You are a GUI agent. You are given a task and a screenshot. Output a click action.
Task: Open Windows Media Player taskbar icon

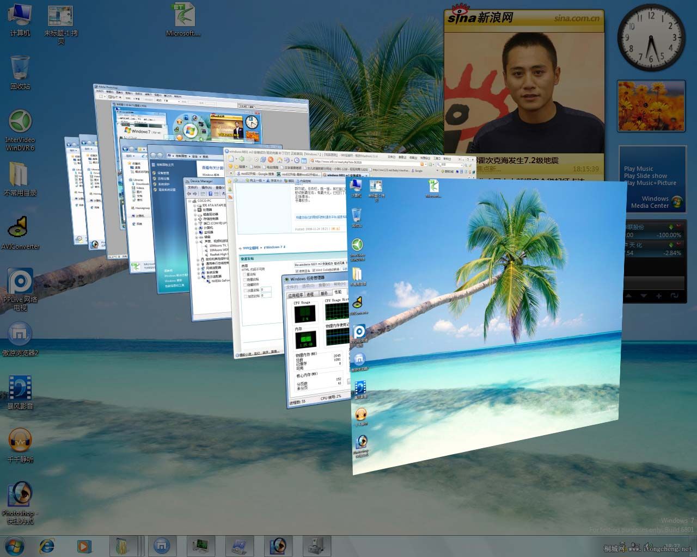[83, 546]
